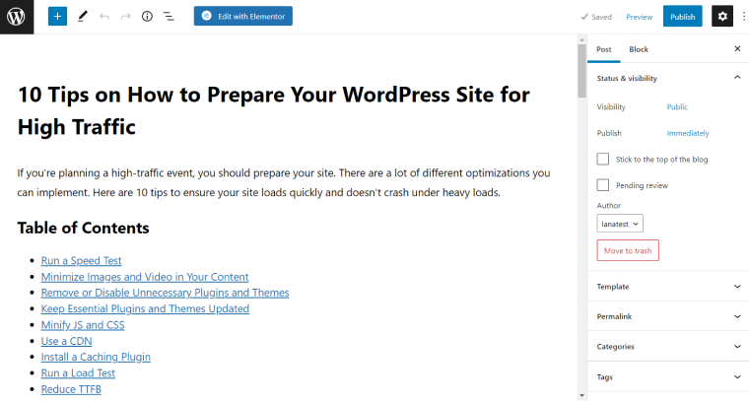Close the settings sidebar
The height and width of the screenshot is (401, 749).
click(x=737, y=48)
